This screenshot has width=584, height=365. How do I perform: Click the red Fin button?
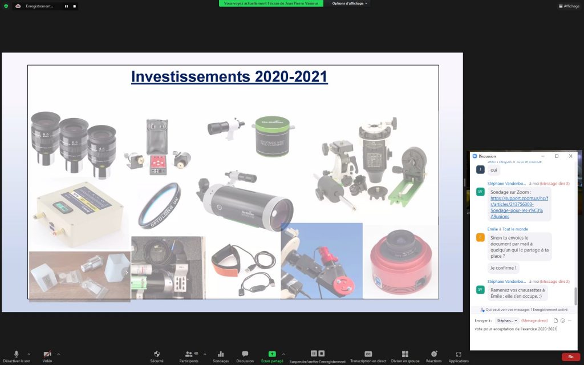coord(570,357)
